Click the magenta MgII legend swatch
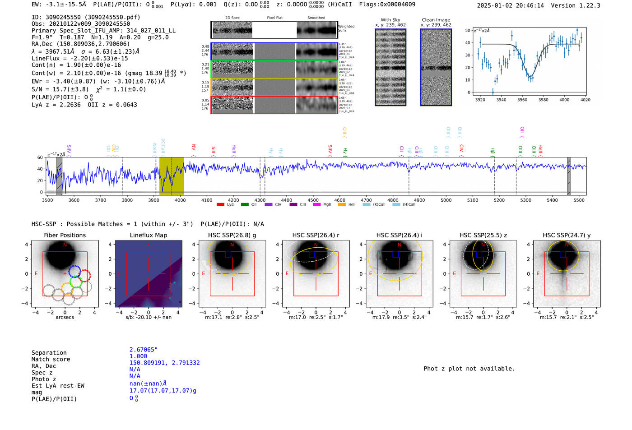This screenshot has height=430, width=632. [x=316, y=205]
